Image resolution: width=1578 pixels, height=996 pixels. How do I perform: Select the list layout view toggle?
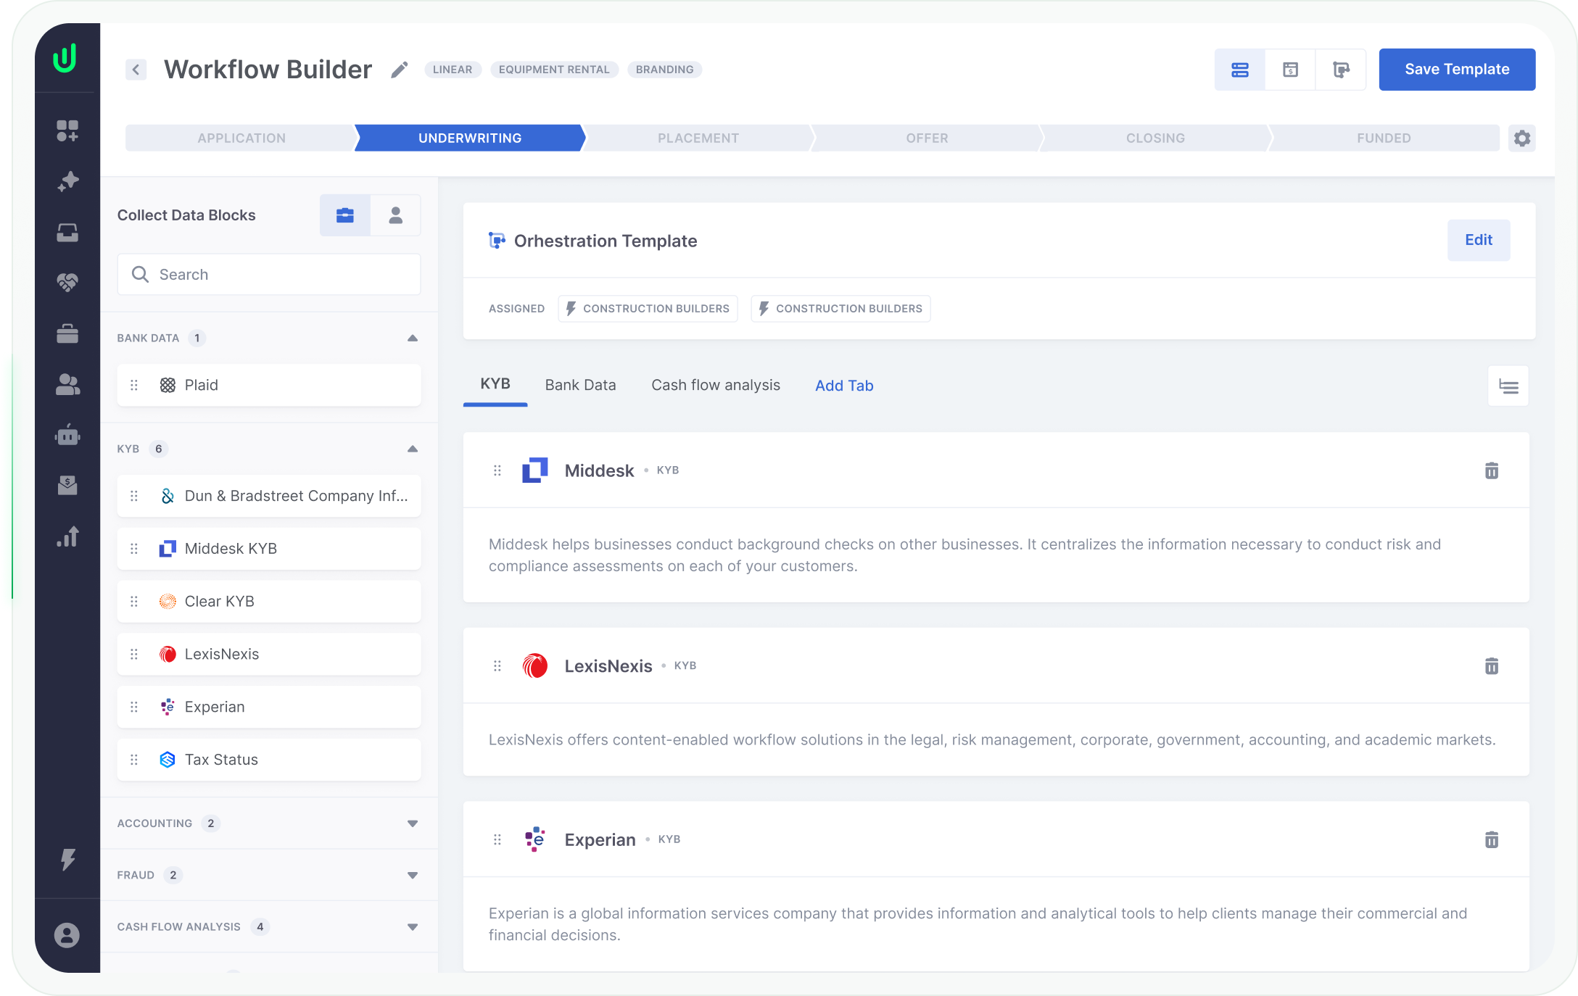click(x=1240, y=70)
